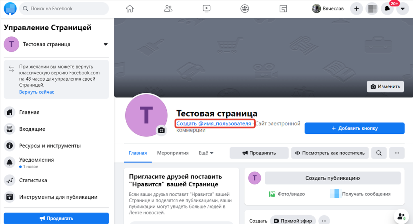This screenshot has height=224, width=413.
Task: Click the Поиск на Facebook search field
Action: (x=64, y=9)
